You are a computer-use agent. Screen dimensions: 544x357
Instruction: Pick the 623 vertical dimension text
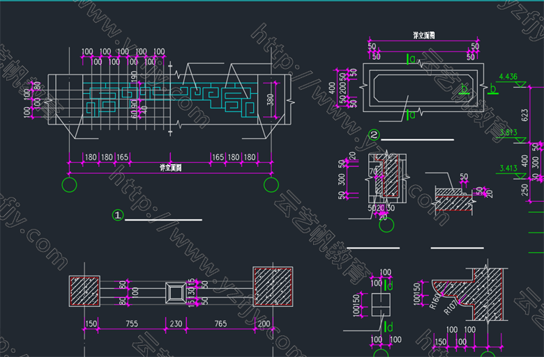click(524, 116)
